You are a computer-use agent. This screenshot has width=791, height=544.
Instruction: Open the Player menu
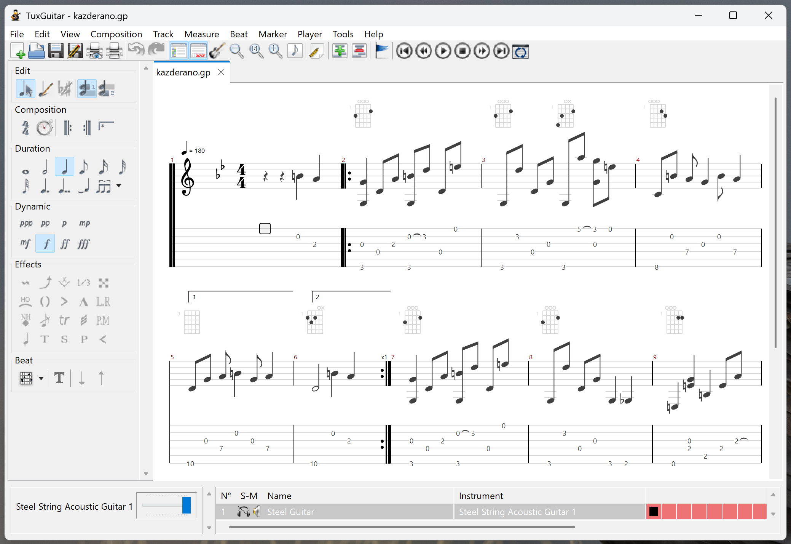click(x=309, y=34)
